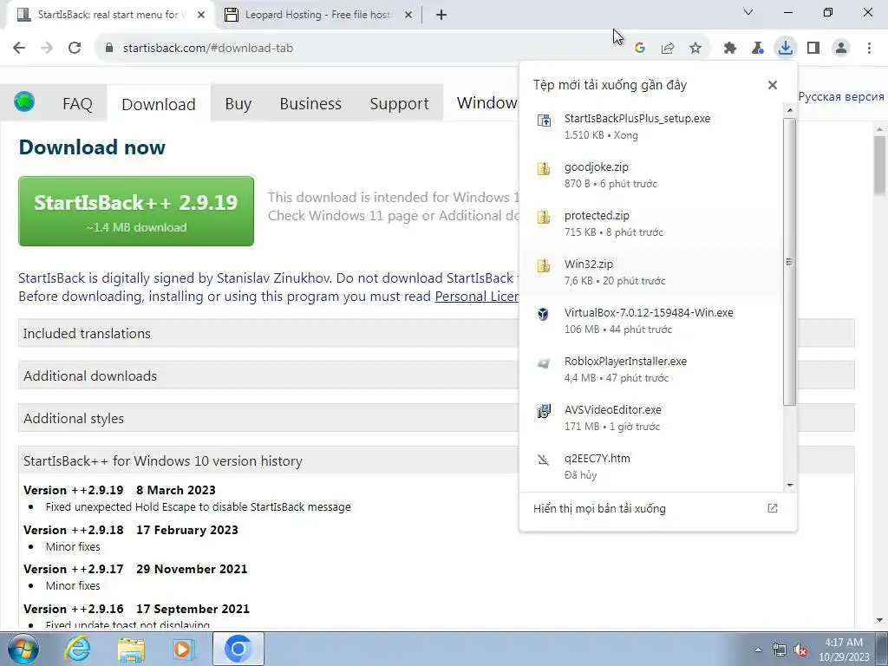The width and height of the screenshot is (888, 666).
Task: Open the Chrome three-dot menu
Action: 869,49
